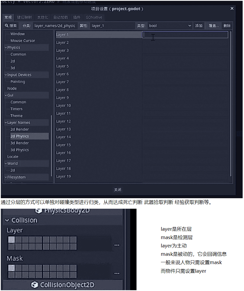Open Layer collision three-dots menu
This screenshot has height=291, width=244.
click(117, 245)
